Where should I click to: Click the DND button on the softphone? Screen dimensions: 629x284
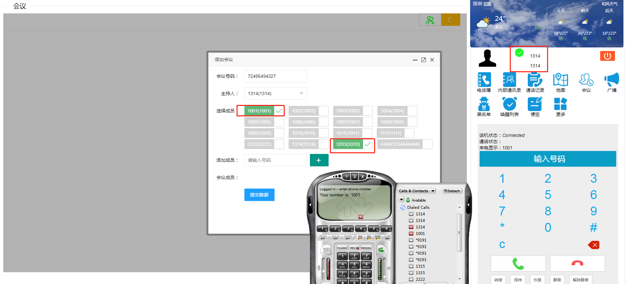(x=378, y=237)
